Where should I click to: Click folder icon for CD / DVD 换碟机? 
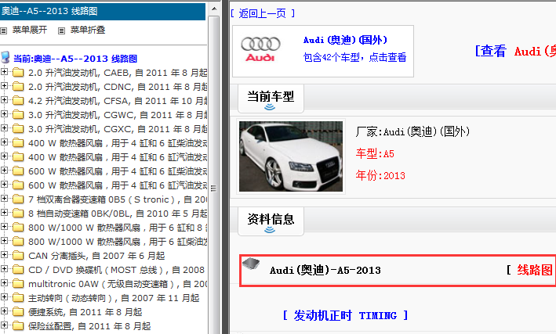(18, 270)
